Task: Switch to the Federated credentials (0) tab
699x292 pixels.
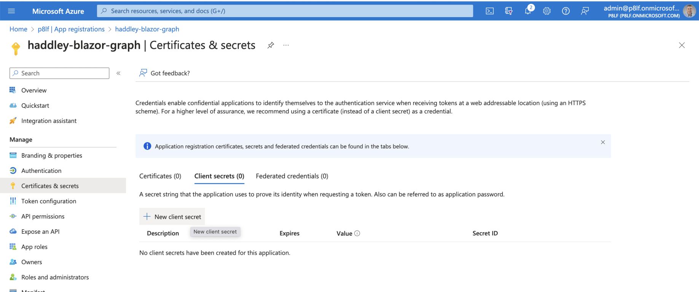Action: (292, 176)
